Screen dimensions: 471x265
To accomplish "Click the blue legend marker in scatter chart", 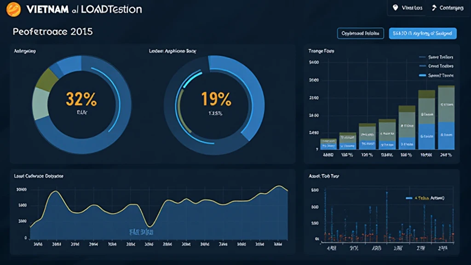I will pos(409,198).
